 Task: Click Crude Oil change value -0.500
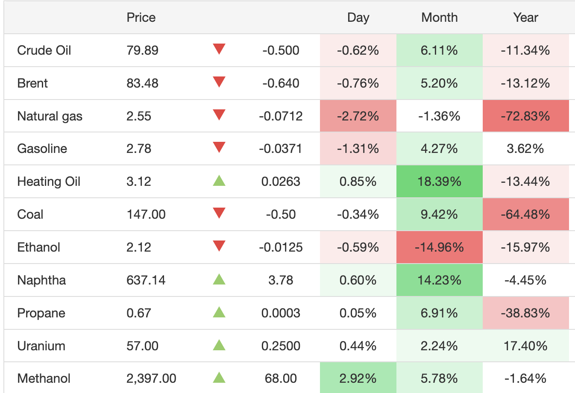pyautogui.click(x=281, y=50)
